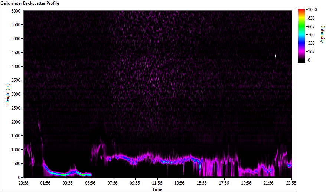Click the 07:56 time label
Screen dimensions: 326x192
(113, 183)
